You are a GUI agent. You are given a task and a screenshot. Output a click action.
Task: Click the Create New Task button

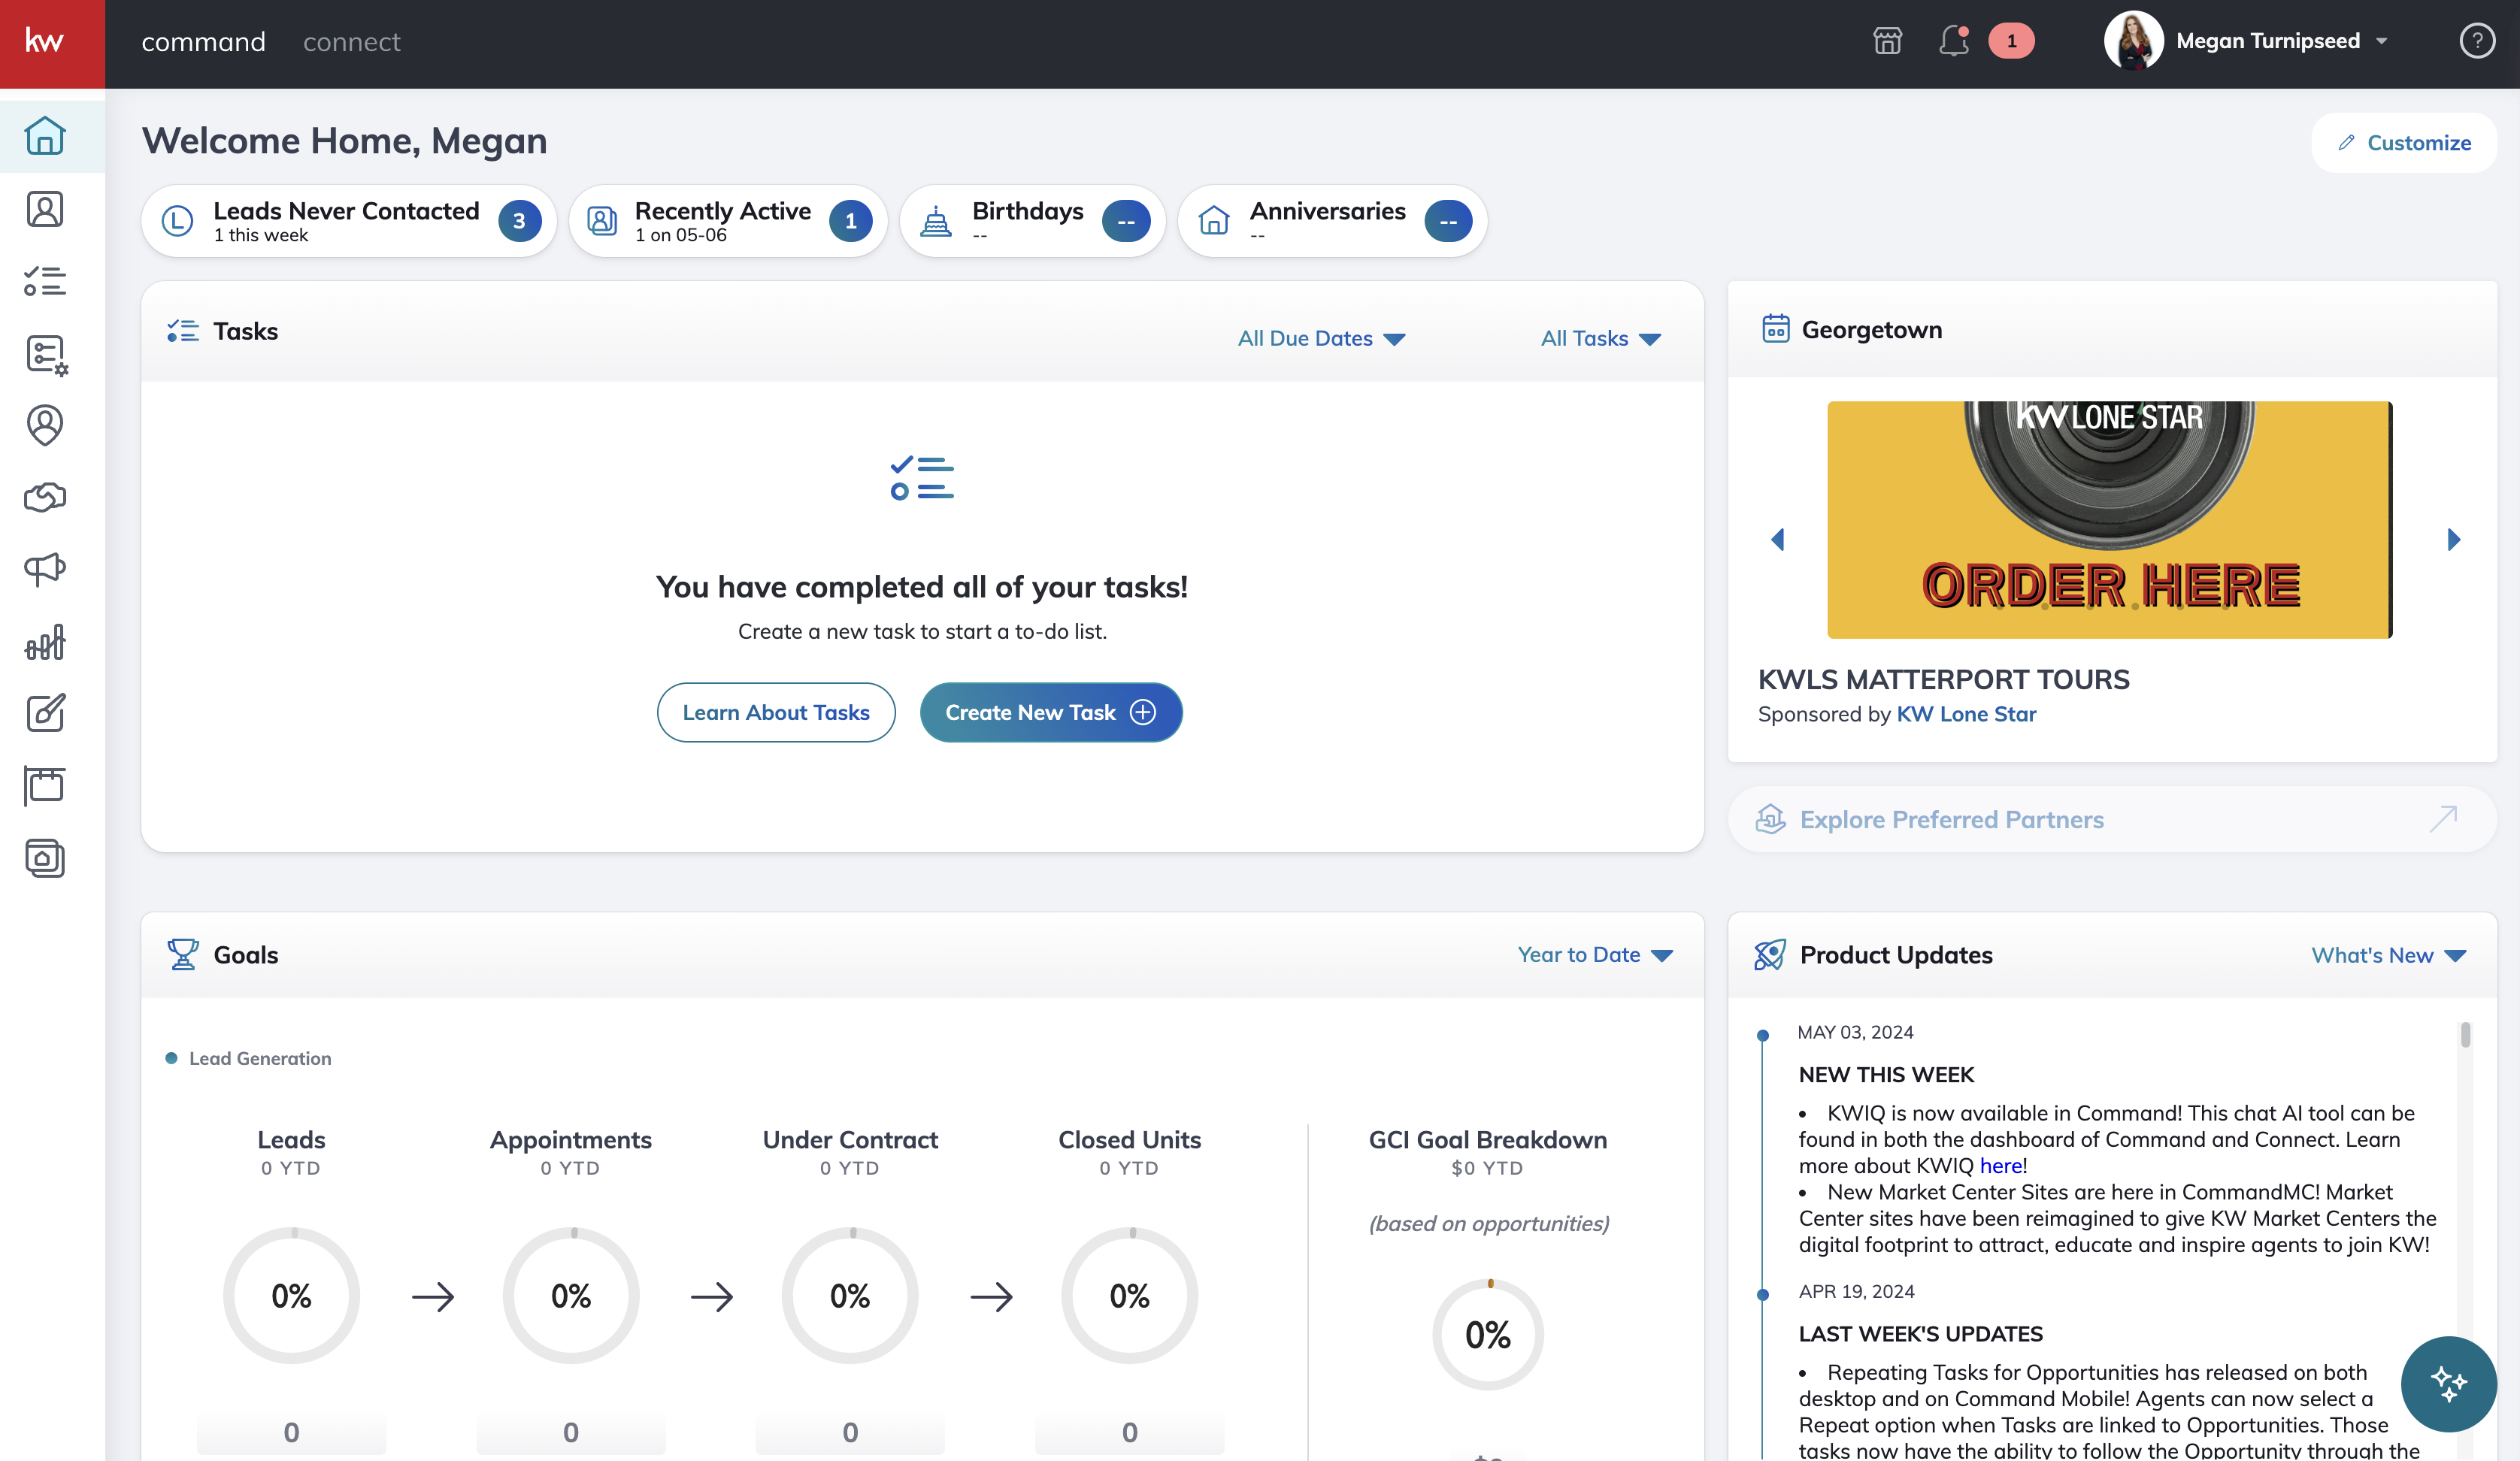coord(1051,712)
